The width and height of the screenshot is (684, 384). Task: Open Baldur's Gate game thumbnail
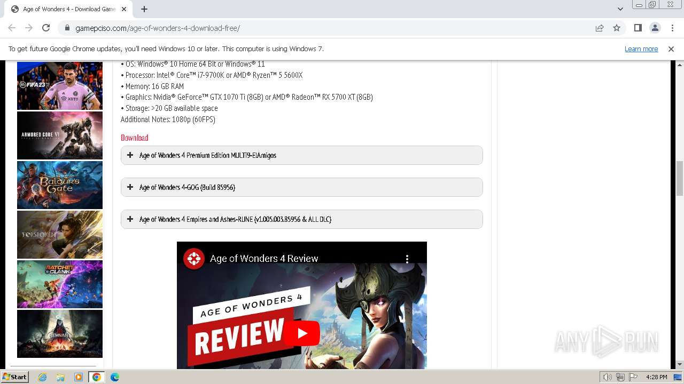click(60, 185)
